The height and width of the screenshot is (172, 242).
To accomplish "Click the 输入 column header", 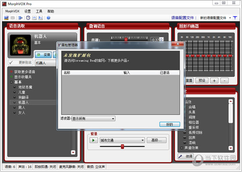I will point(127,73).
